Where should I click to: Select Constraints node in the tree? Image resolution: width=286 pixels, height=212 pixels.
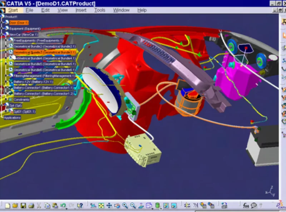(x=21, y=100)
